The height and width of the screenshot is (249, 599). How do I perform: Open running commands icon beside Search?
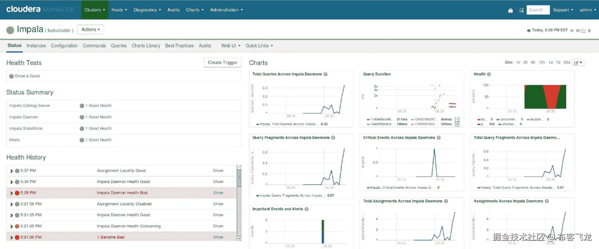point(521,10)
